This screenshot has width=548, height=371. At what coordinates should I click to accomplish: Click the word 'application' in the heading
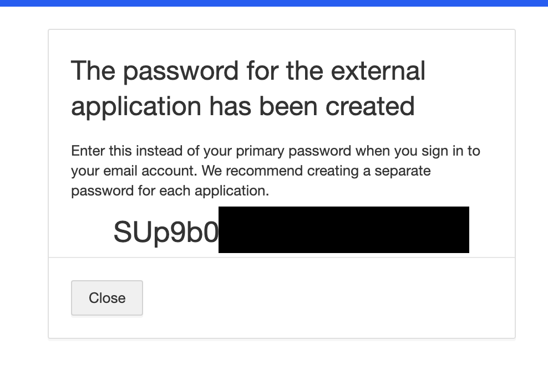[136, 107]
